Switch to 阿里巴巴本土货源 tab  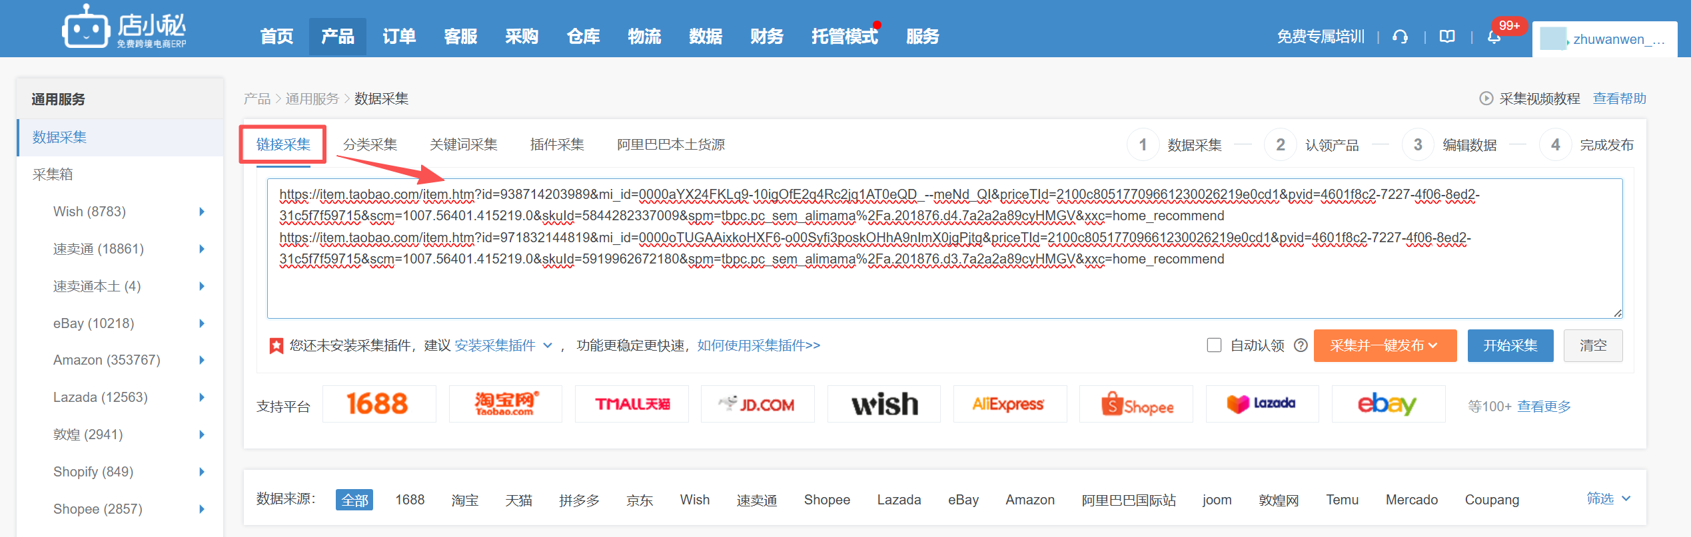click(671, 144)
